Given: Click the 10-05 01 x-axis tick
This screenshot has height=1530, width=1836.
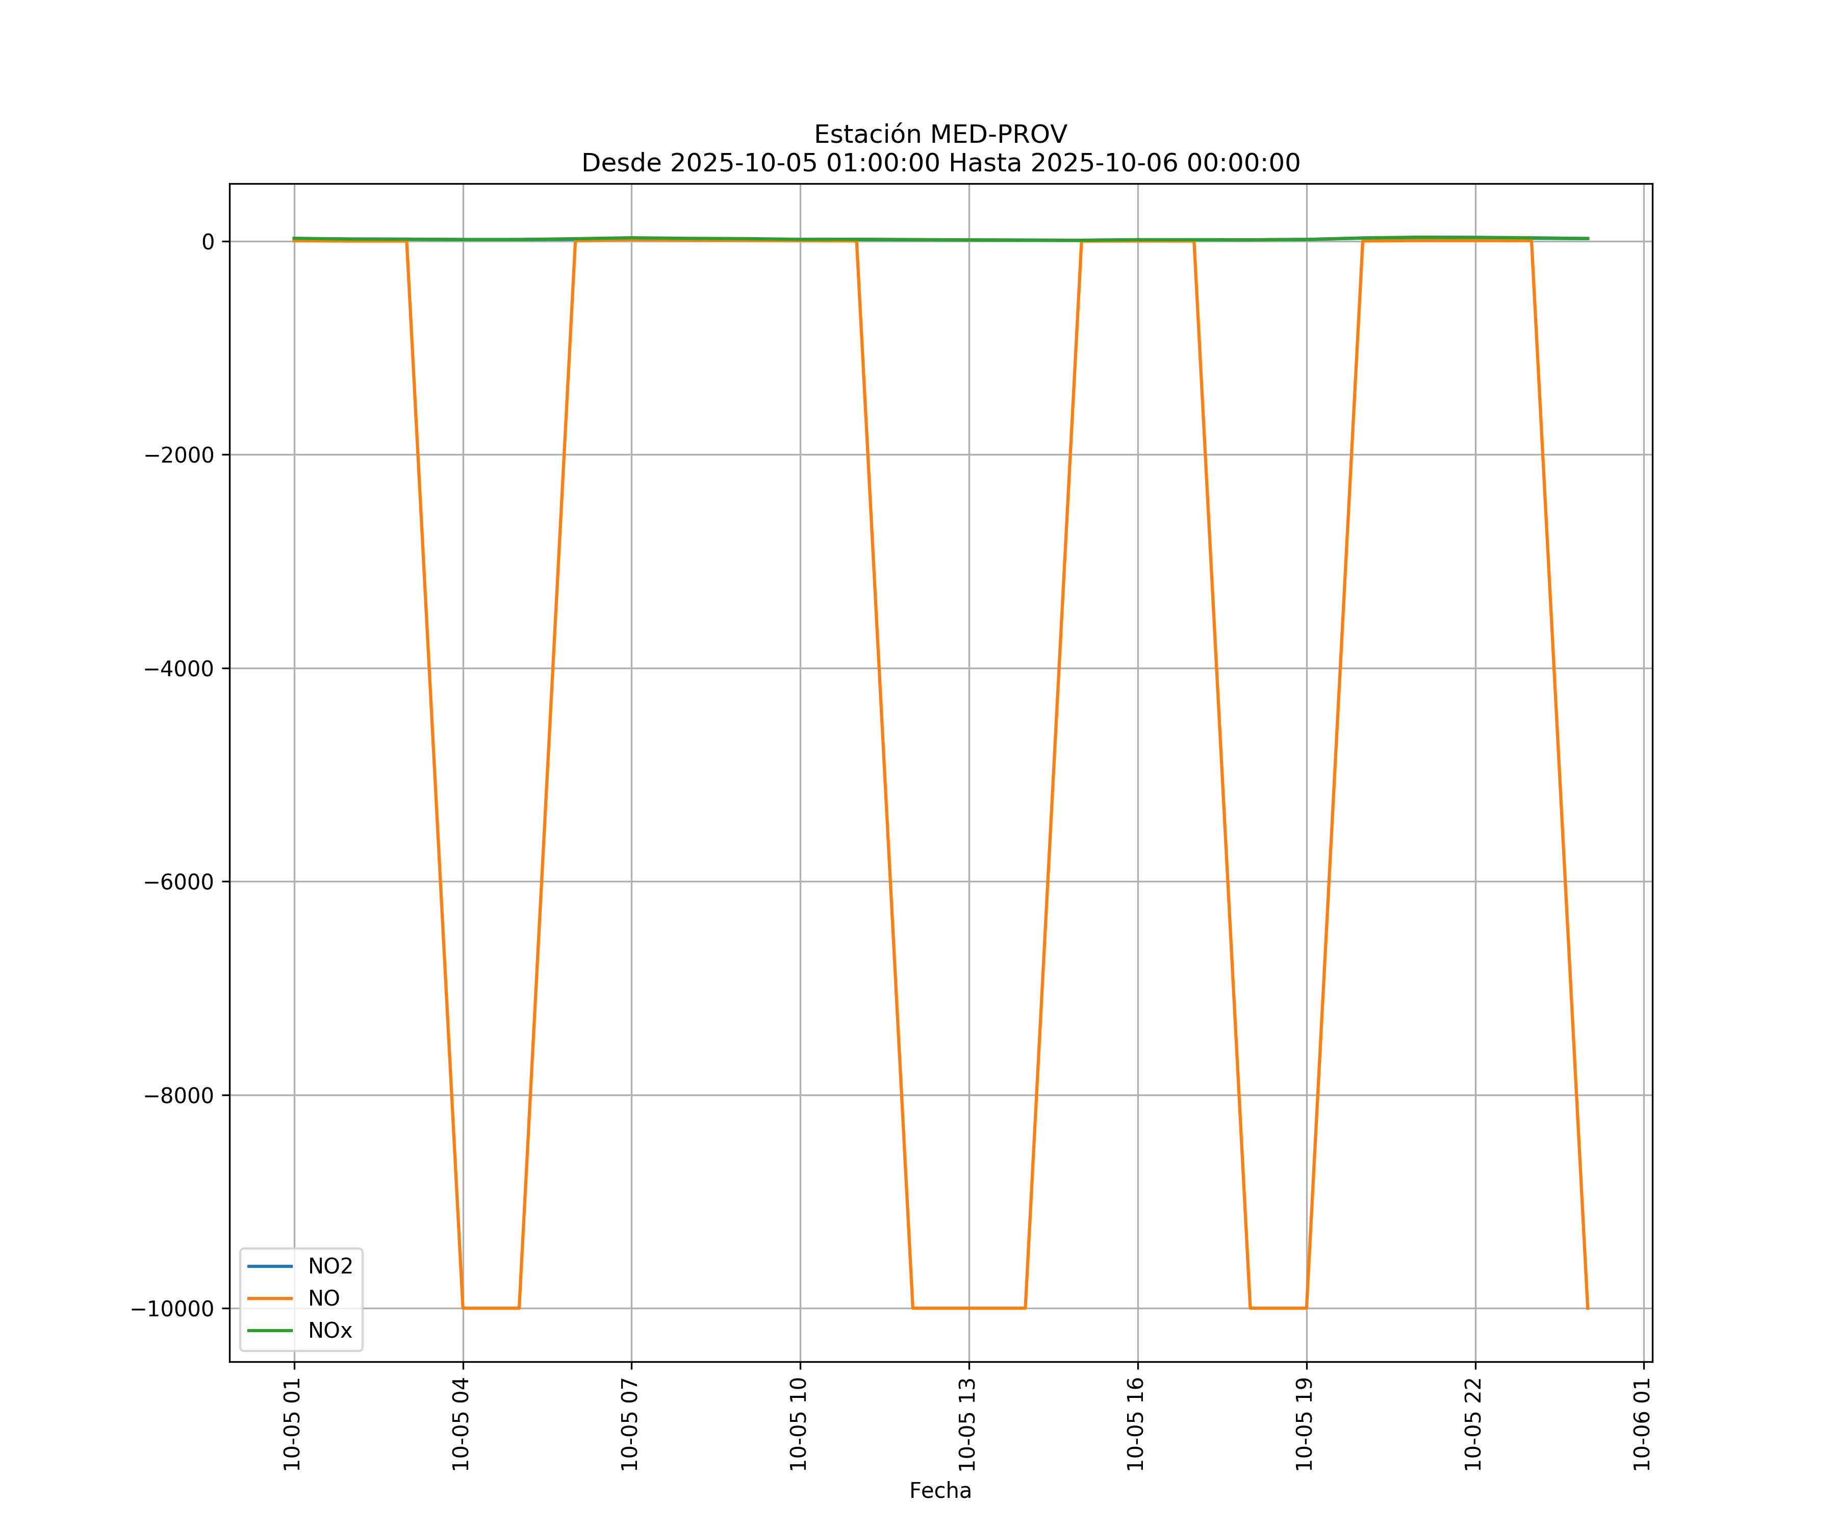Looking at the screenshot, I should pyautogui.click(x=293, y=1423).
